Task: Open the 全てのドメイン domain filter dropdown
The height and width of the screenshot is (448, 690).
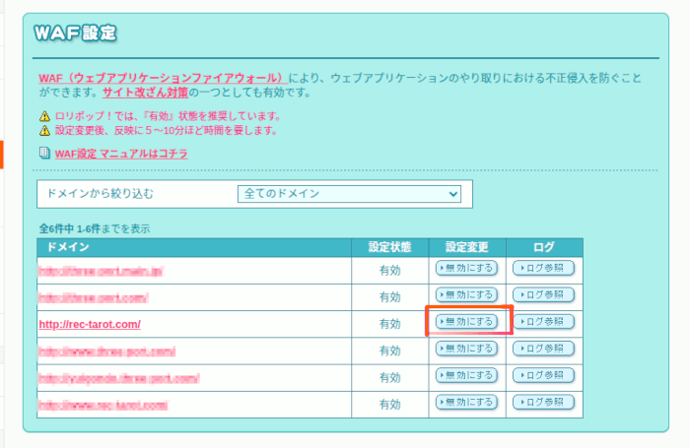Action: [x=349, y=194]
